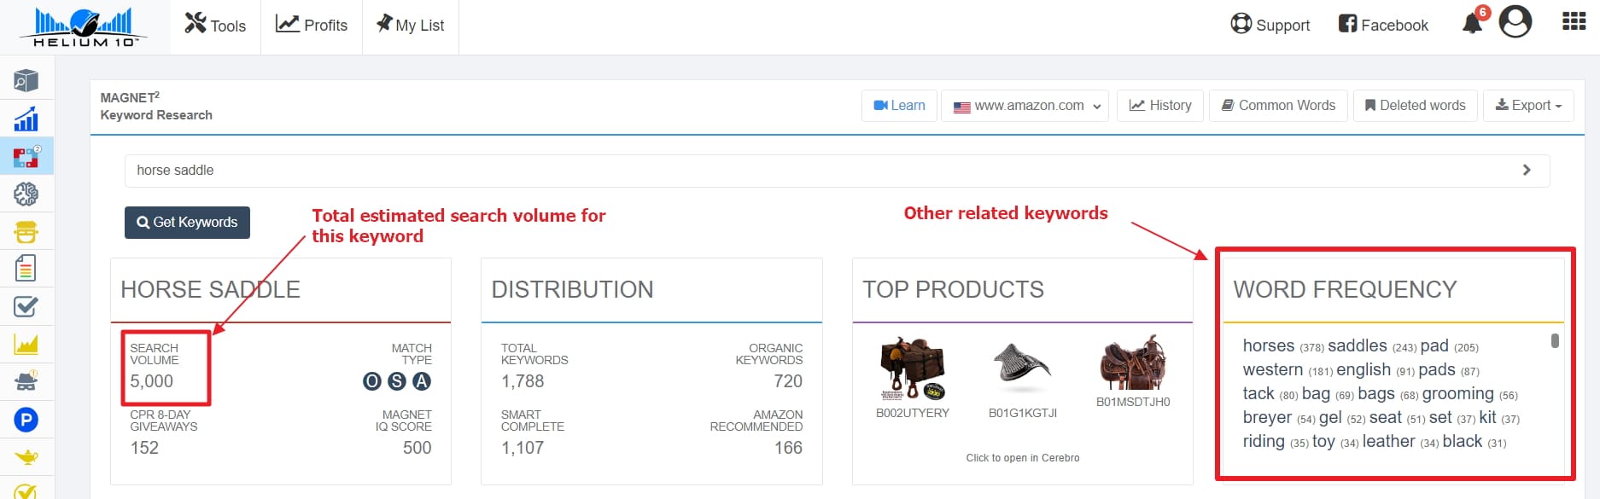Open the apps grid menu icon
This screenshot has width=1600, height=499.
(1574, 21)
